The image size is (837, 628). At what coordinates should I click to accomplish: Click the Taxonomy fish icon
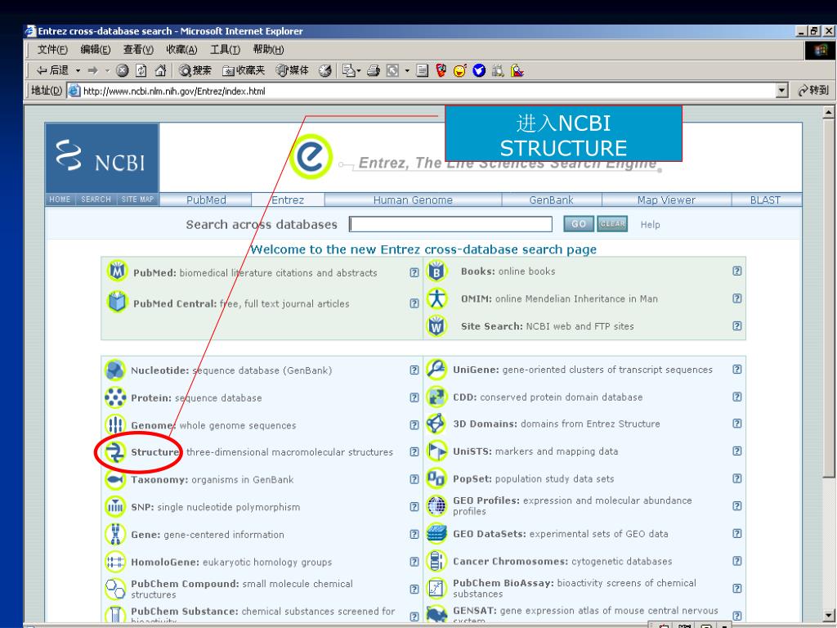(115, 479)
